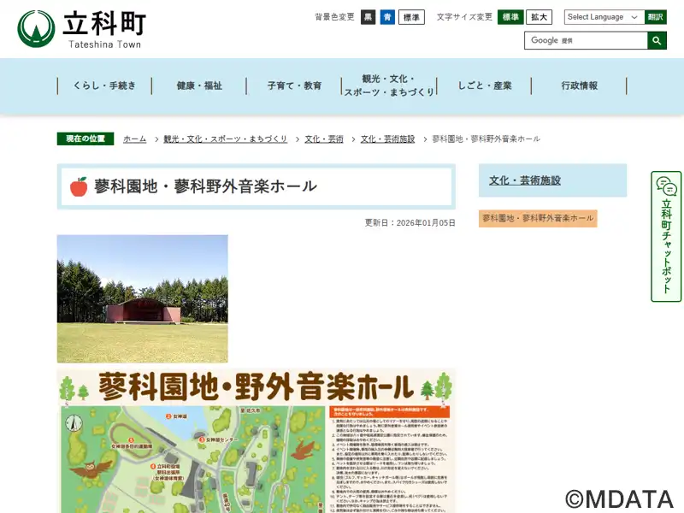Switch background color to 青
Viewport: 684px width, 513px height.
click(x=387, y=17)
